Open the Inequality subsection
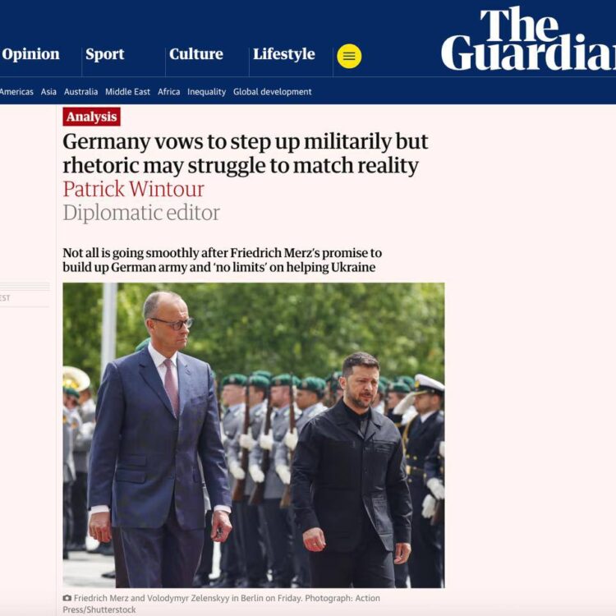616x616 pixels. (x=207, y=92)
